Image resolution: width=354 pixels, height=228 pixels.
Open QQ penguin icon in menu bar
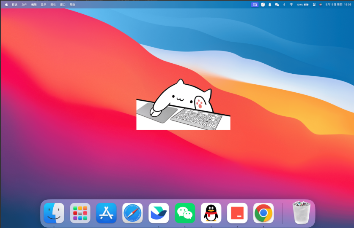[x=270, y=5]
